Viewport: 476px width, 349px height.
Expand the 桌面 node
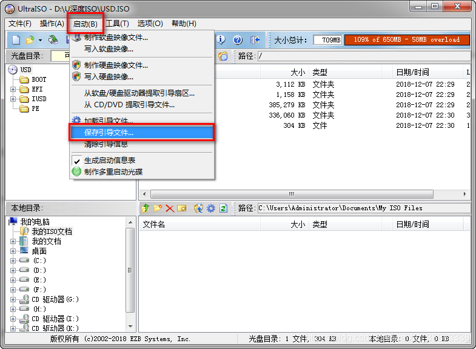click(x=13, y=251)
